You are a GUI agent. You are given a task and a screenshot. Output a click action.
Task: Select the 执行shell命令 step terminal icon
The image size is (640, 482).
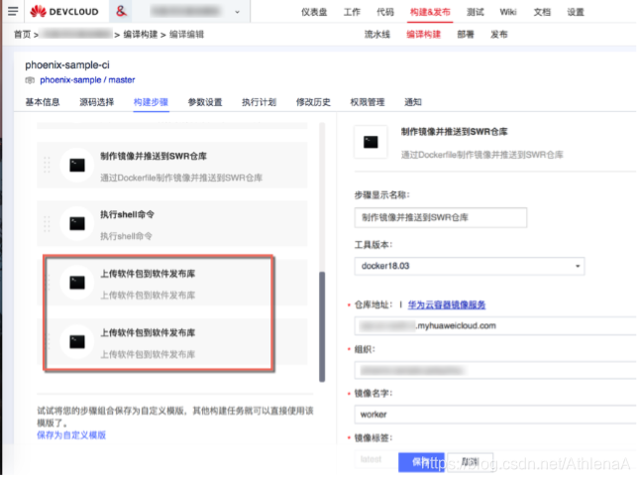[76, 223]
